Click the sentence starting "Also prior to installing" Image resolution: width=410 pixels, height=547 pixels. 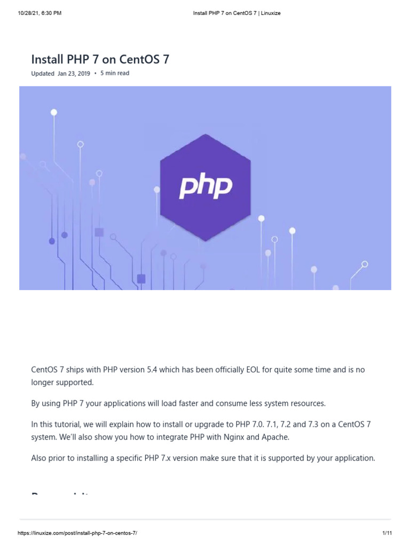point(203,458)
